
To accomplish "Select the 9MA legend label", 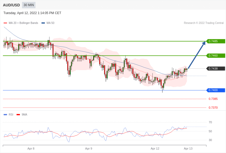I will [24, 114].
